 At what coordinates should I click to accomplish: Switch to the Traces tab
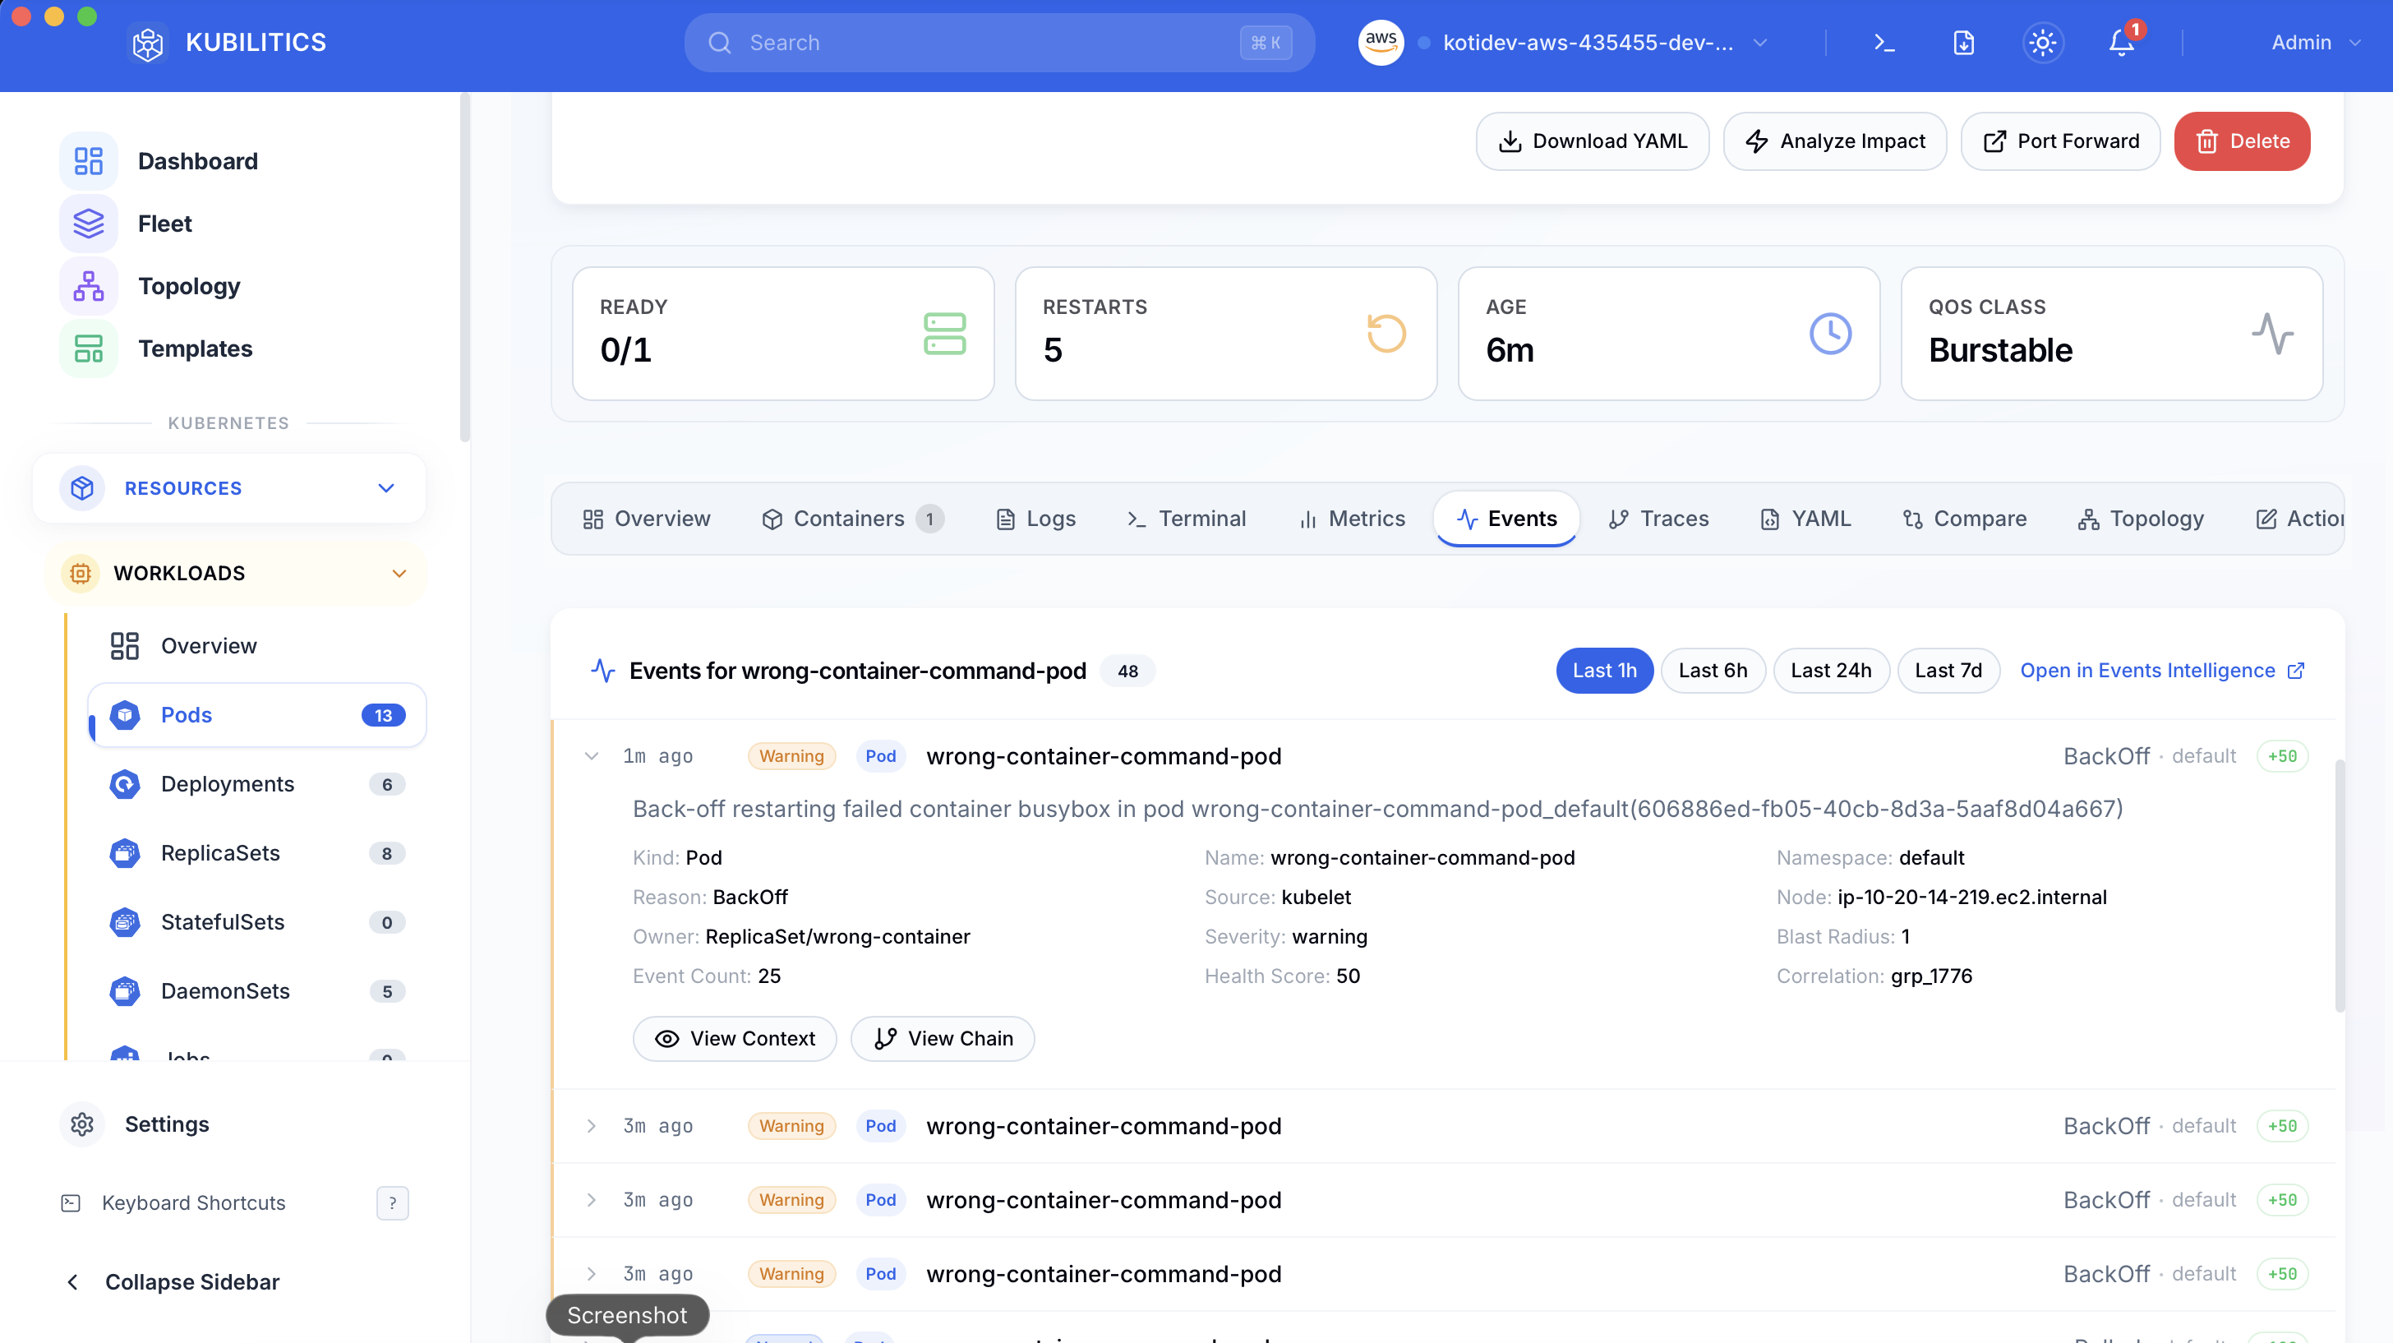(x=1658, y=519)
